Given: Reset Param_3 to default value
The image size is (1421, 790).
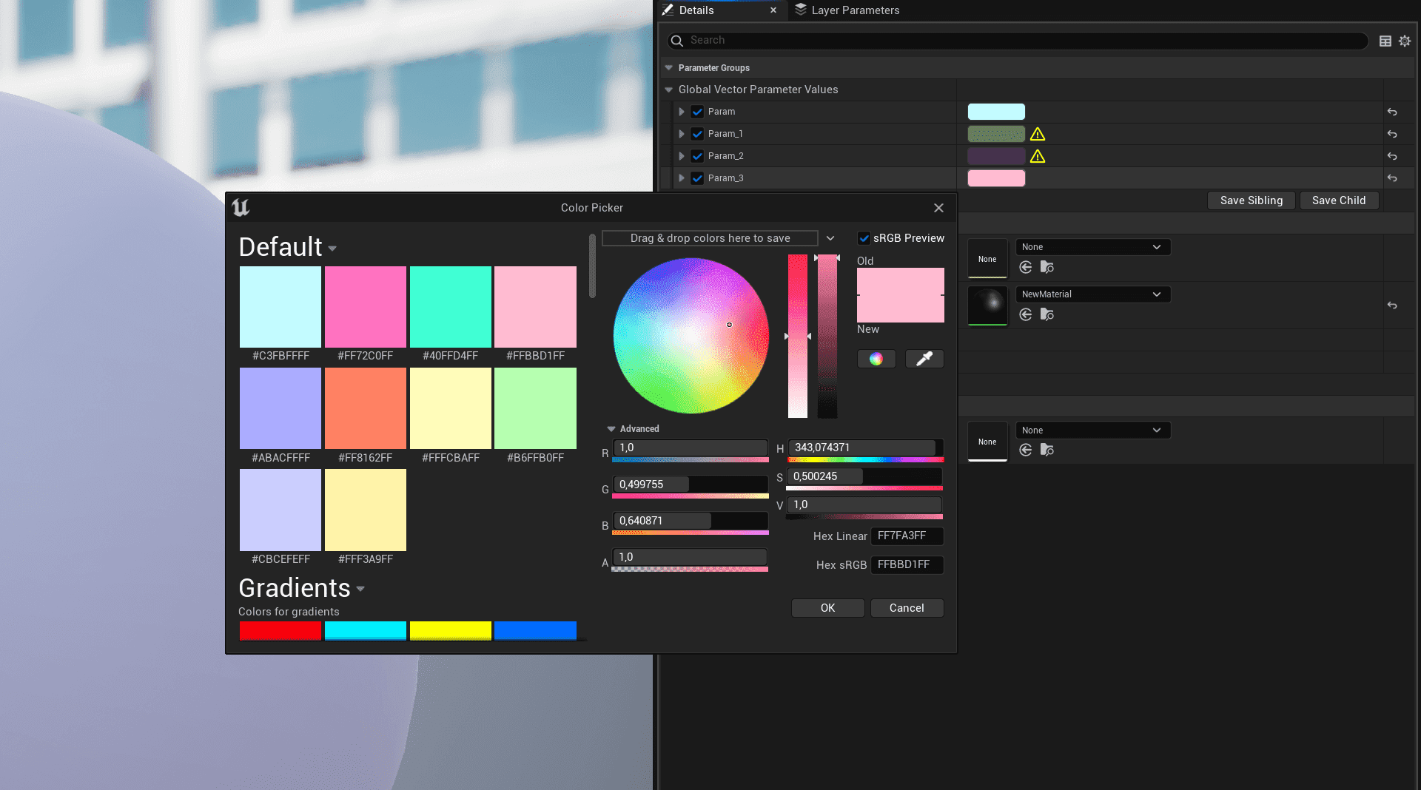Looking at the screenshot, I should click(x=1392, y=178).
